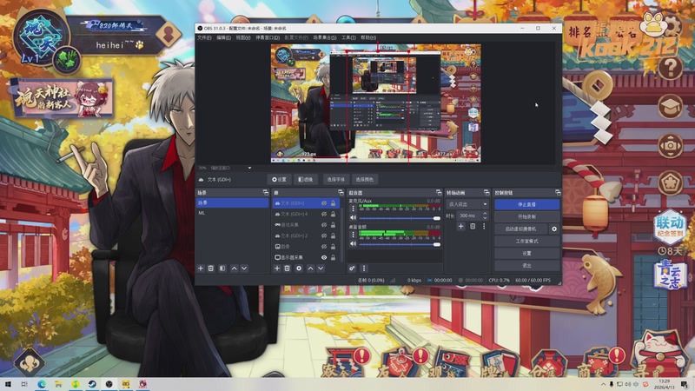Viewport: 695px width, 391px height.
Task: Select the ML scene in 场景 list
Action: point(232,213)
